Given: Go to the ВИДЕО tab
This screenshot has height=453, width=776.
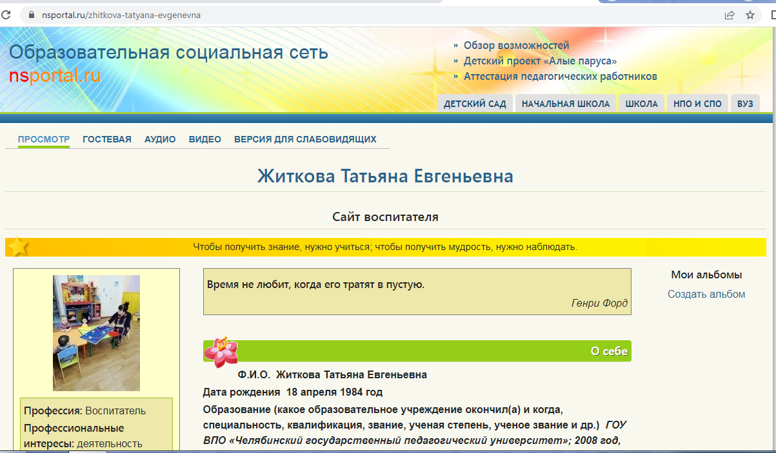Looking at the screenshot, I should 204,139.
